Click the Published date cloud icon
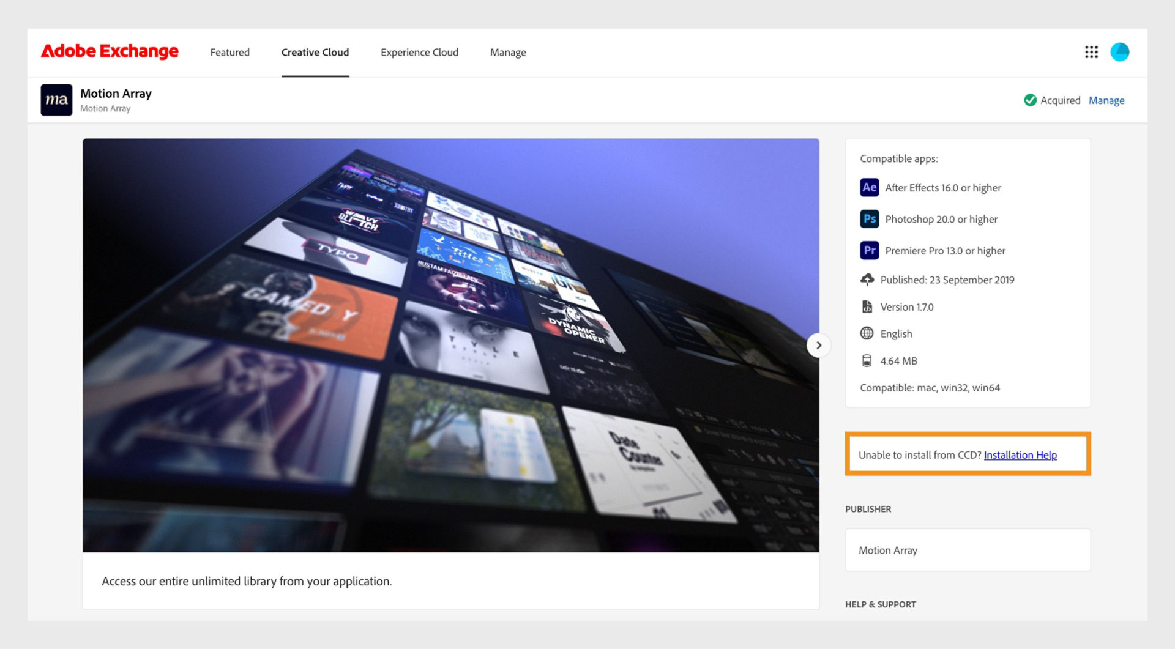 (x=867, y=280)
